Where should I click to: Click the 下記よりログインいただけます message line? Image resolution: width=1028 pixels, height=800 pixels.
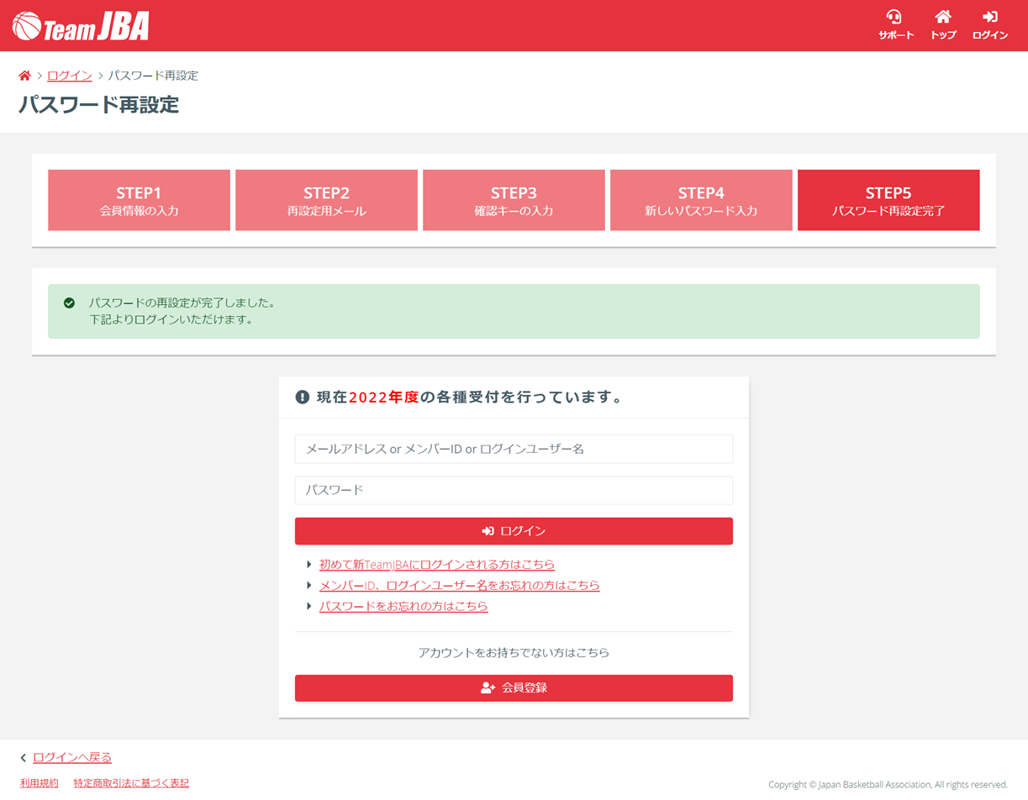(171, 319)
